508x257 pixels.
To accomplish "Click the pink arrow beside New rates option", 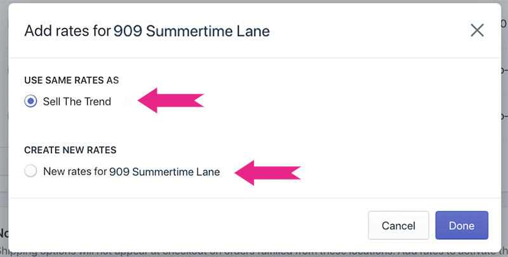I will point(267,171).
